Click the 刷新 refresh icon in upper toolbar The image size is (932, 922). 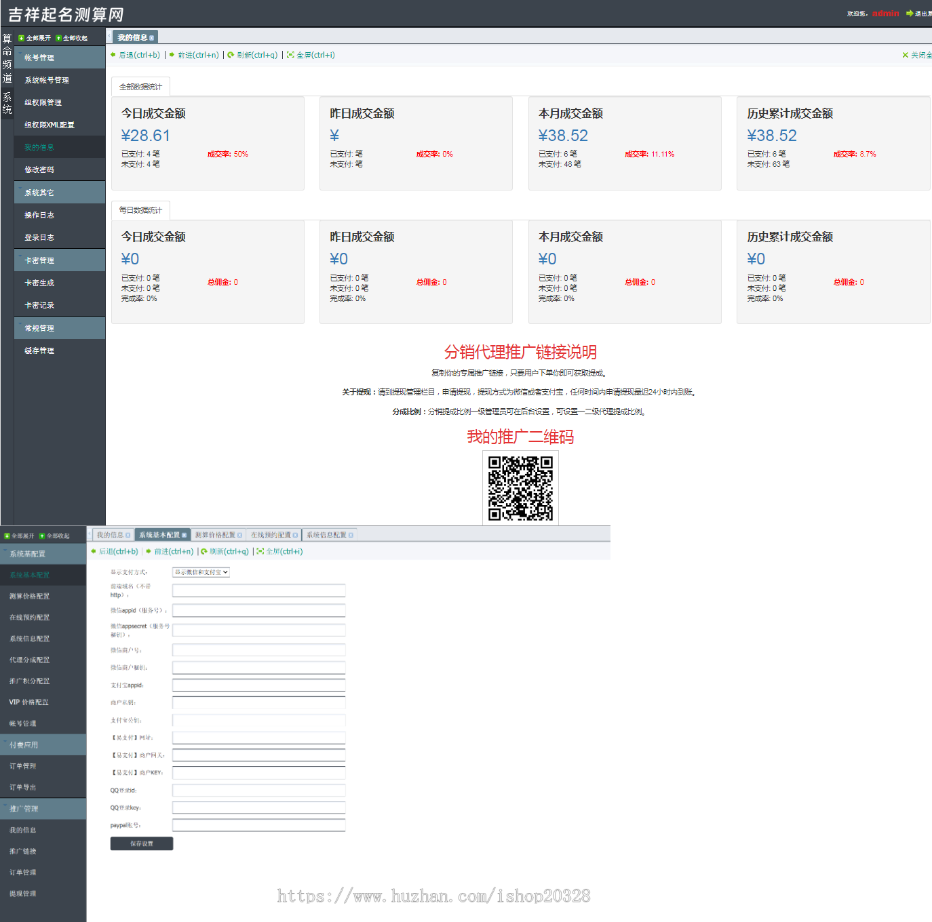[231, 55]
